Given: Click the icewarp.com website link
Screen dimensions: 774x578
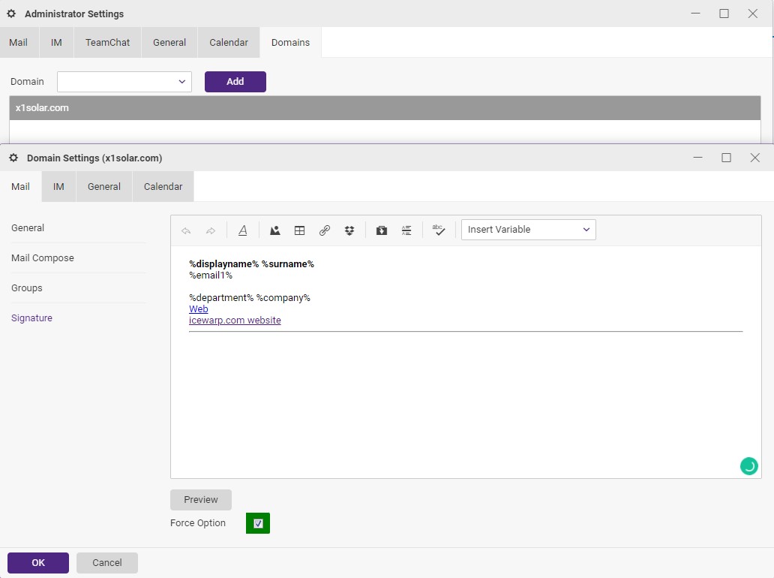Looking at the screenshot, I should point(235,321).
